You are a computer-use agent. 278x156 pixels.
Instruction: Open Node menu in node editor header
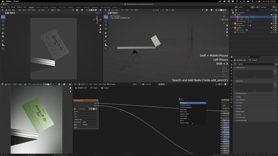point(104,84)
